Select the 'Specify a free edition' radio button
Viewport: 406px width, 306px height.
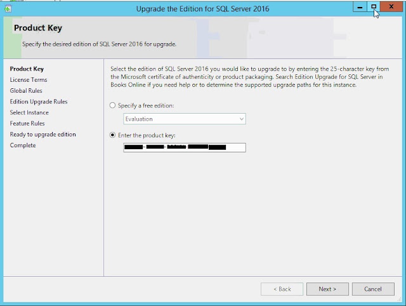112,105
